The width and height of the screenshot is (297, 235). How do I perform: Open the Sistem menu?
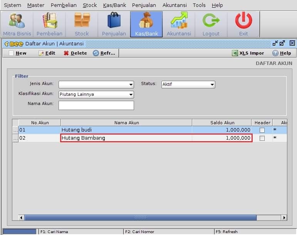coord(12,5)
